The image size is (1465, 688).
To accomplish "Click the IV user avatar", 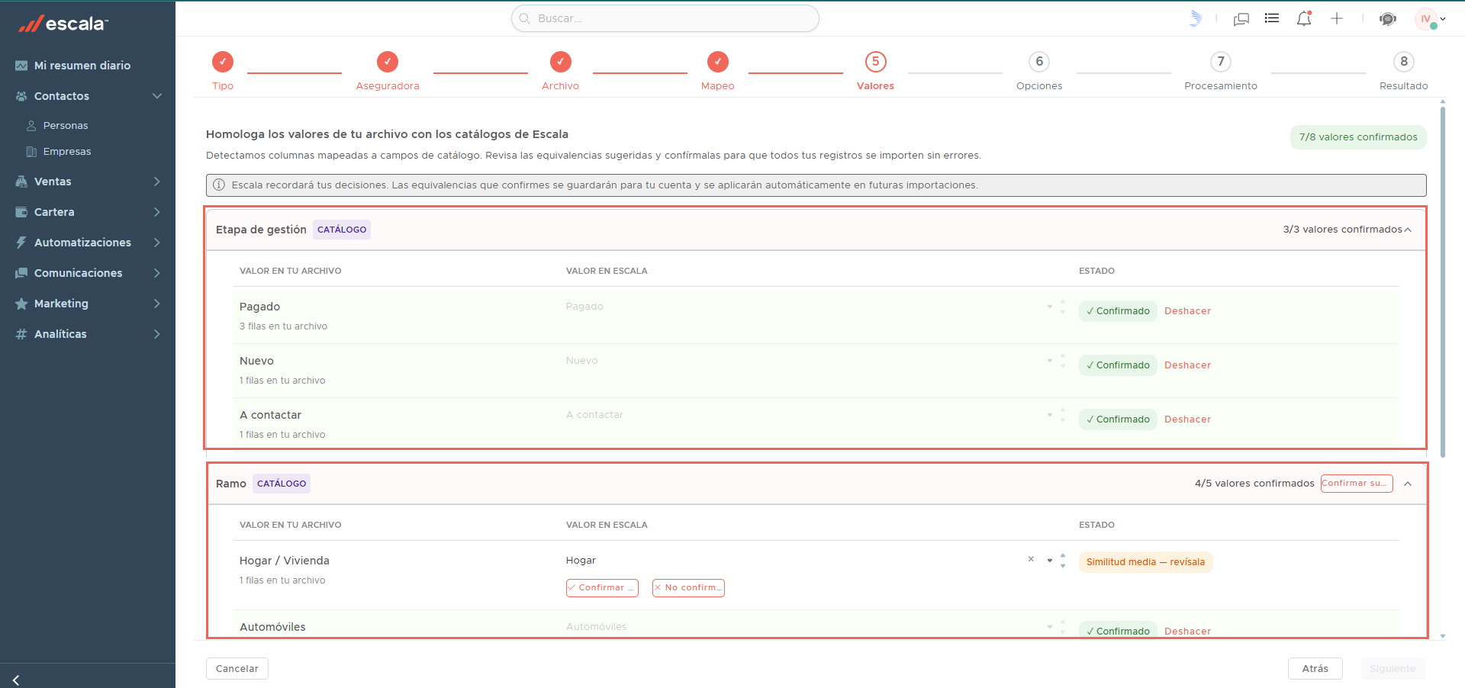I will 1425,19.
